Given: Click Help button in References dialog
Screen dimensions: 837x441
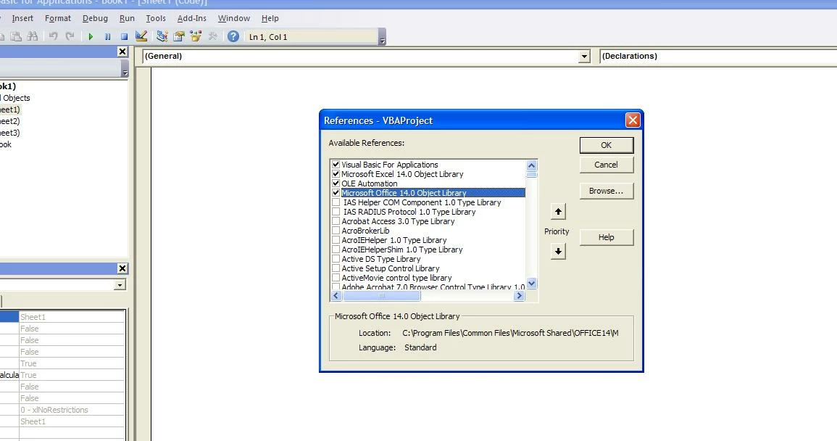Looking at the screenshot, I should pos(607,237).
